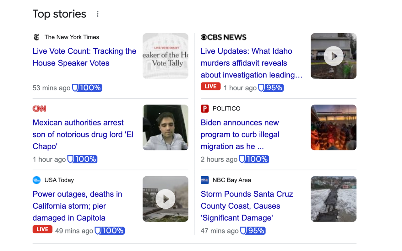Click the 95% shield badge on CBS story
This screenshot has width=402, height=251.
click(270, 88)
